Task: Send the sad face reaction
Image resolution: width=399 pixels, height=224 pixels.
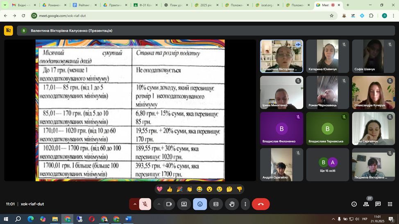Action: pyautogui.click(x=219, y=189)
